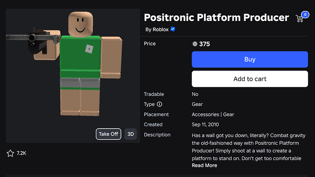
Task: Click the cart item count badge
Action: coord(305,15)
